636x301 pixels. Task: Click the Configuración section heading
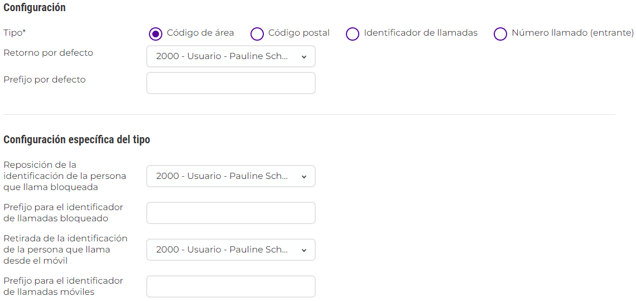[x=35, y=8]
